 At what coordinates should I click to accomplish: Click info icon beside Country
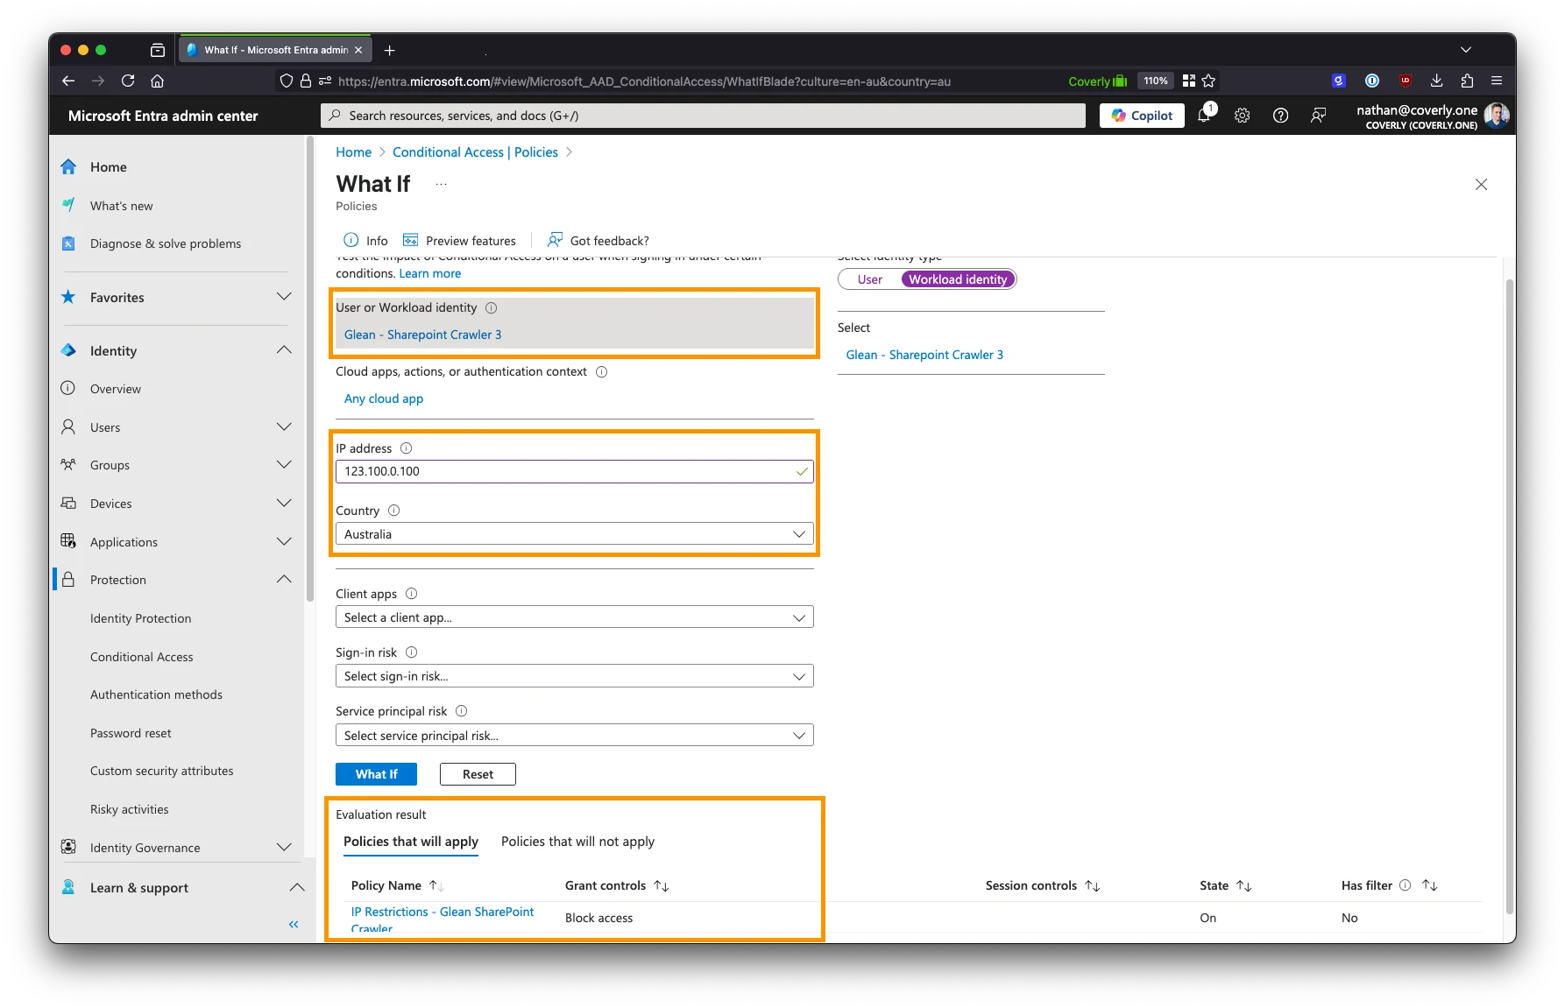(x=394, y=510)
